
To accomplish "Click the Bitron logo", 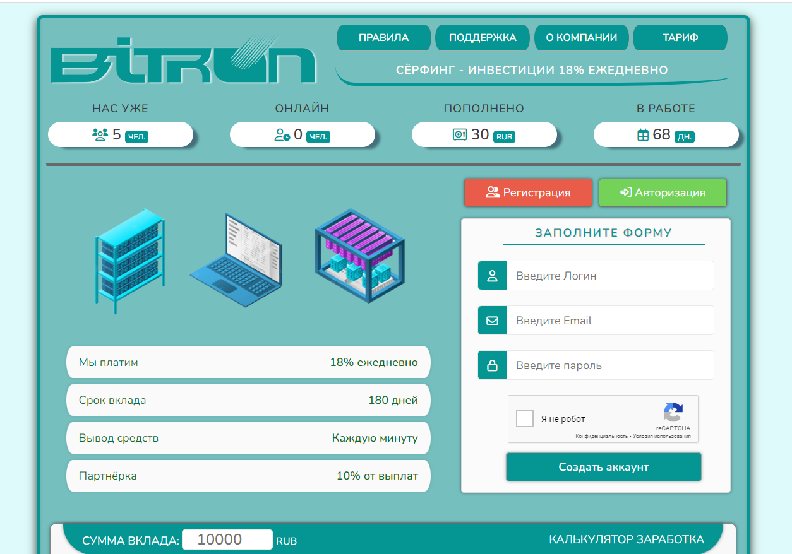I will [x=183, y=61].
